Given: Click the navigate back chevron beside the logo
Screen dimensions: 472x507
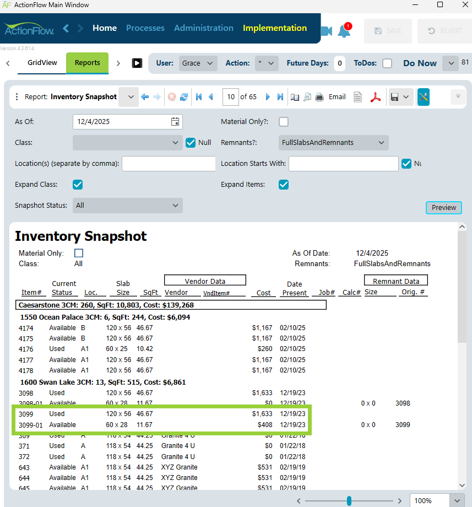Looking at the screenshot, I should (x=66, y=29).
